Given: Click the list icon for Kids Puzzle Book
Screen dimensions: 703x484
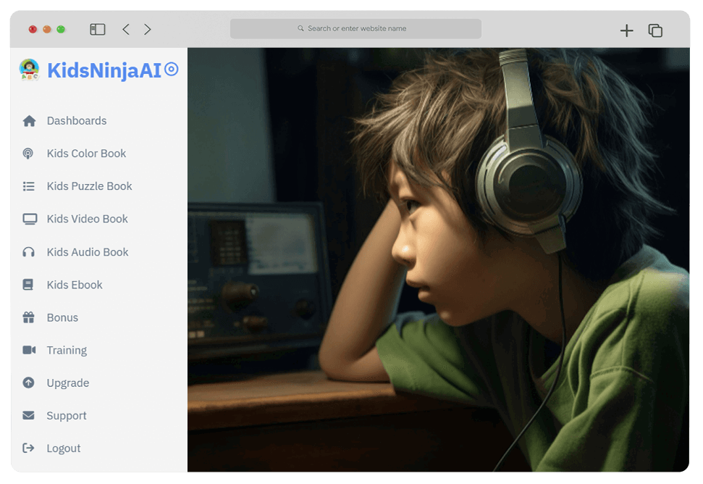Looking at the screenshot, I should pos(29,186).
